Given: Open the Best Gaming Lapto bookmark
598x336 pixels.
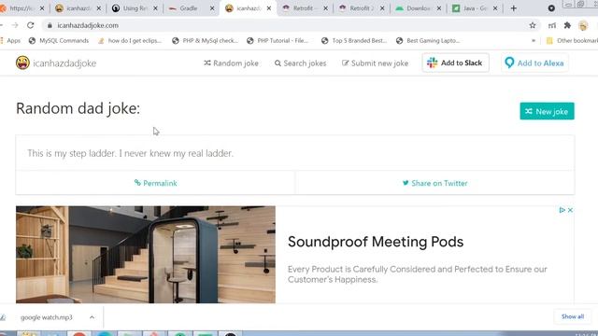Looking at the screenshot, I should (x=428, y=41).
